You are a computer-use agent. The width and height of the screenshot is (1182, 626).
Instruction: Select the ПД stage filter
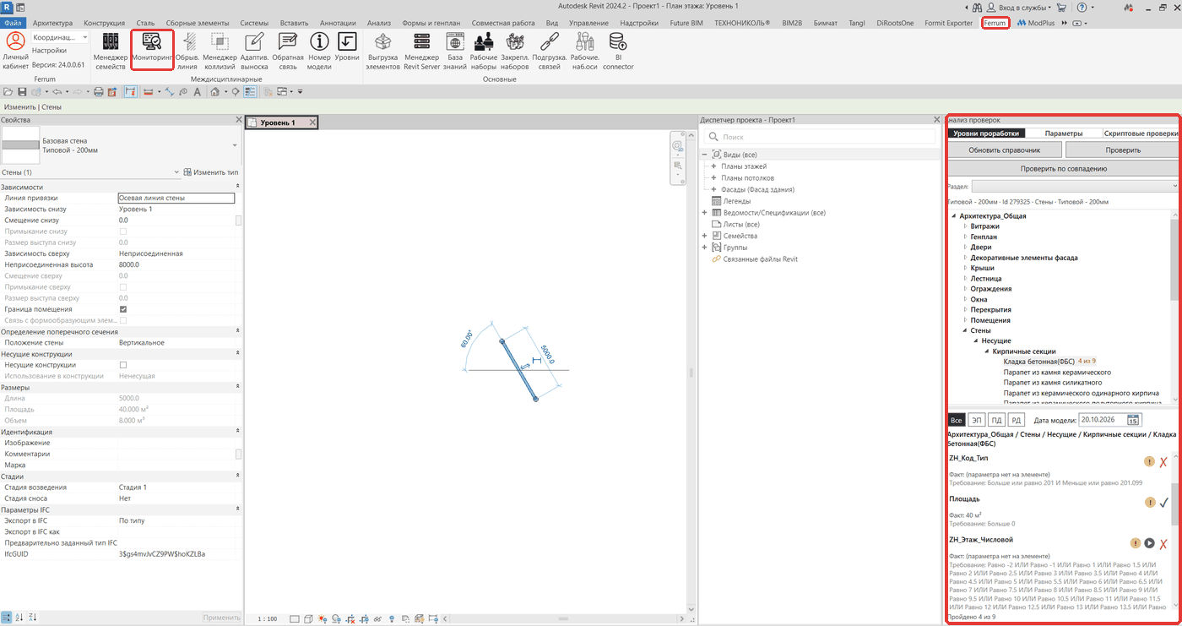(x=996, y=420)
